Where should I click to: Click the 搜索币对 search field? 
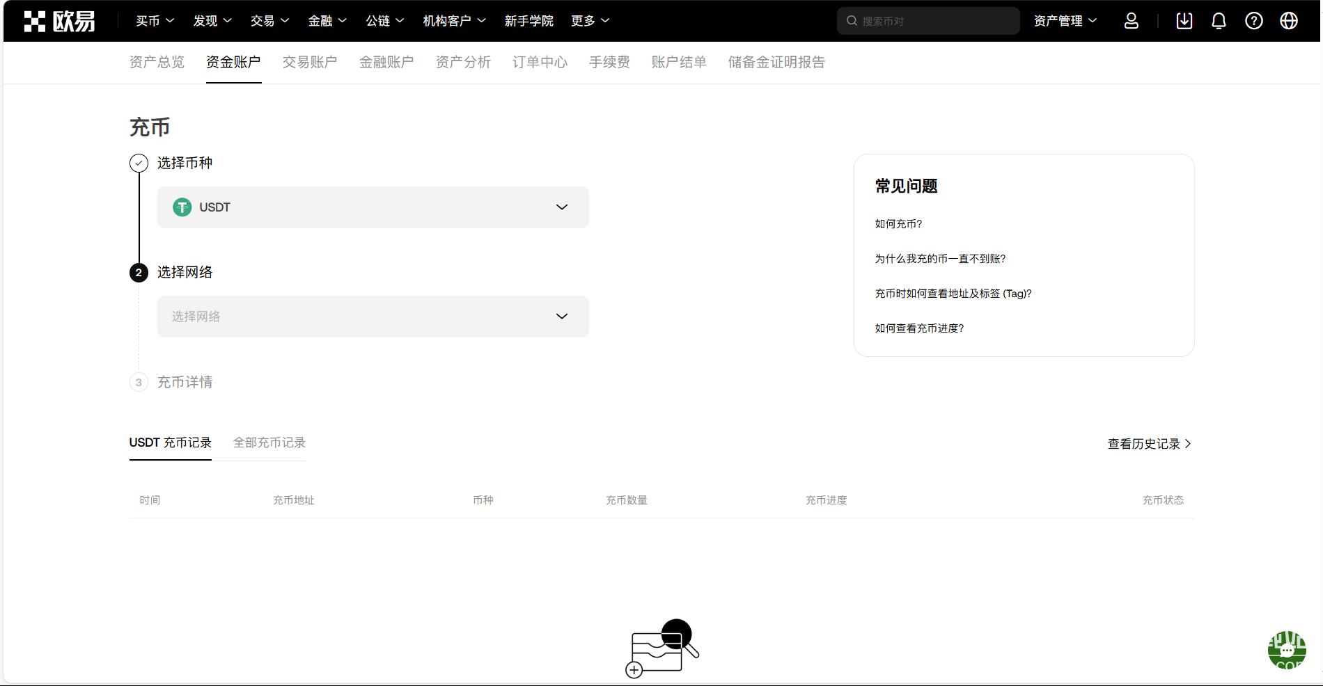point(933,21)
